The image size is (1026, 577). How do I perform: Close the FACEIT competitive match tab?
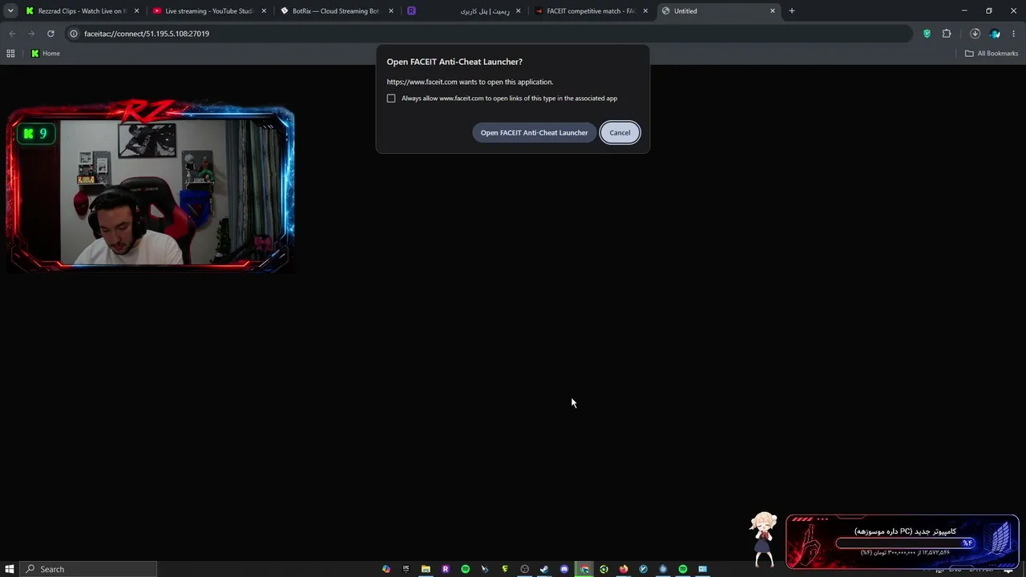pos(645,11)
